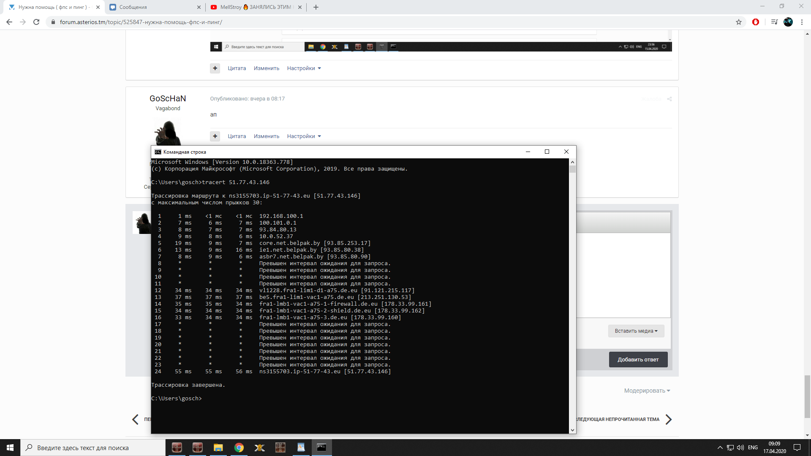This screenshot has width=811, height=456.
Task: Open the X-shaped app icon in taskbar
Action: pos(259,448)
